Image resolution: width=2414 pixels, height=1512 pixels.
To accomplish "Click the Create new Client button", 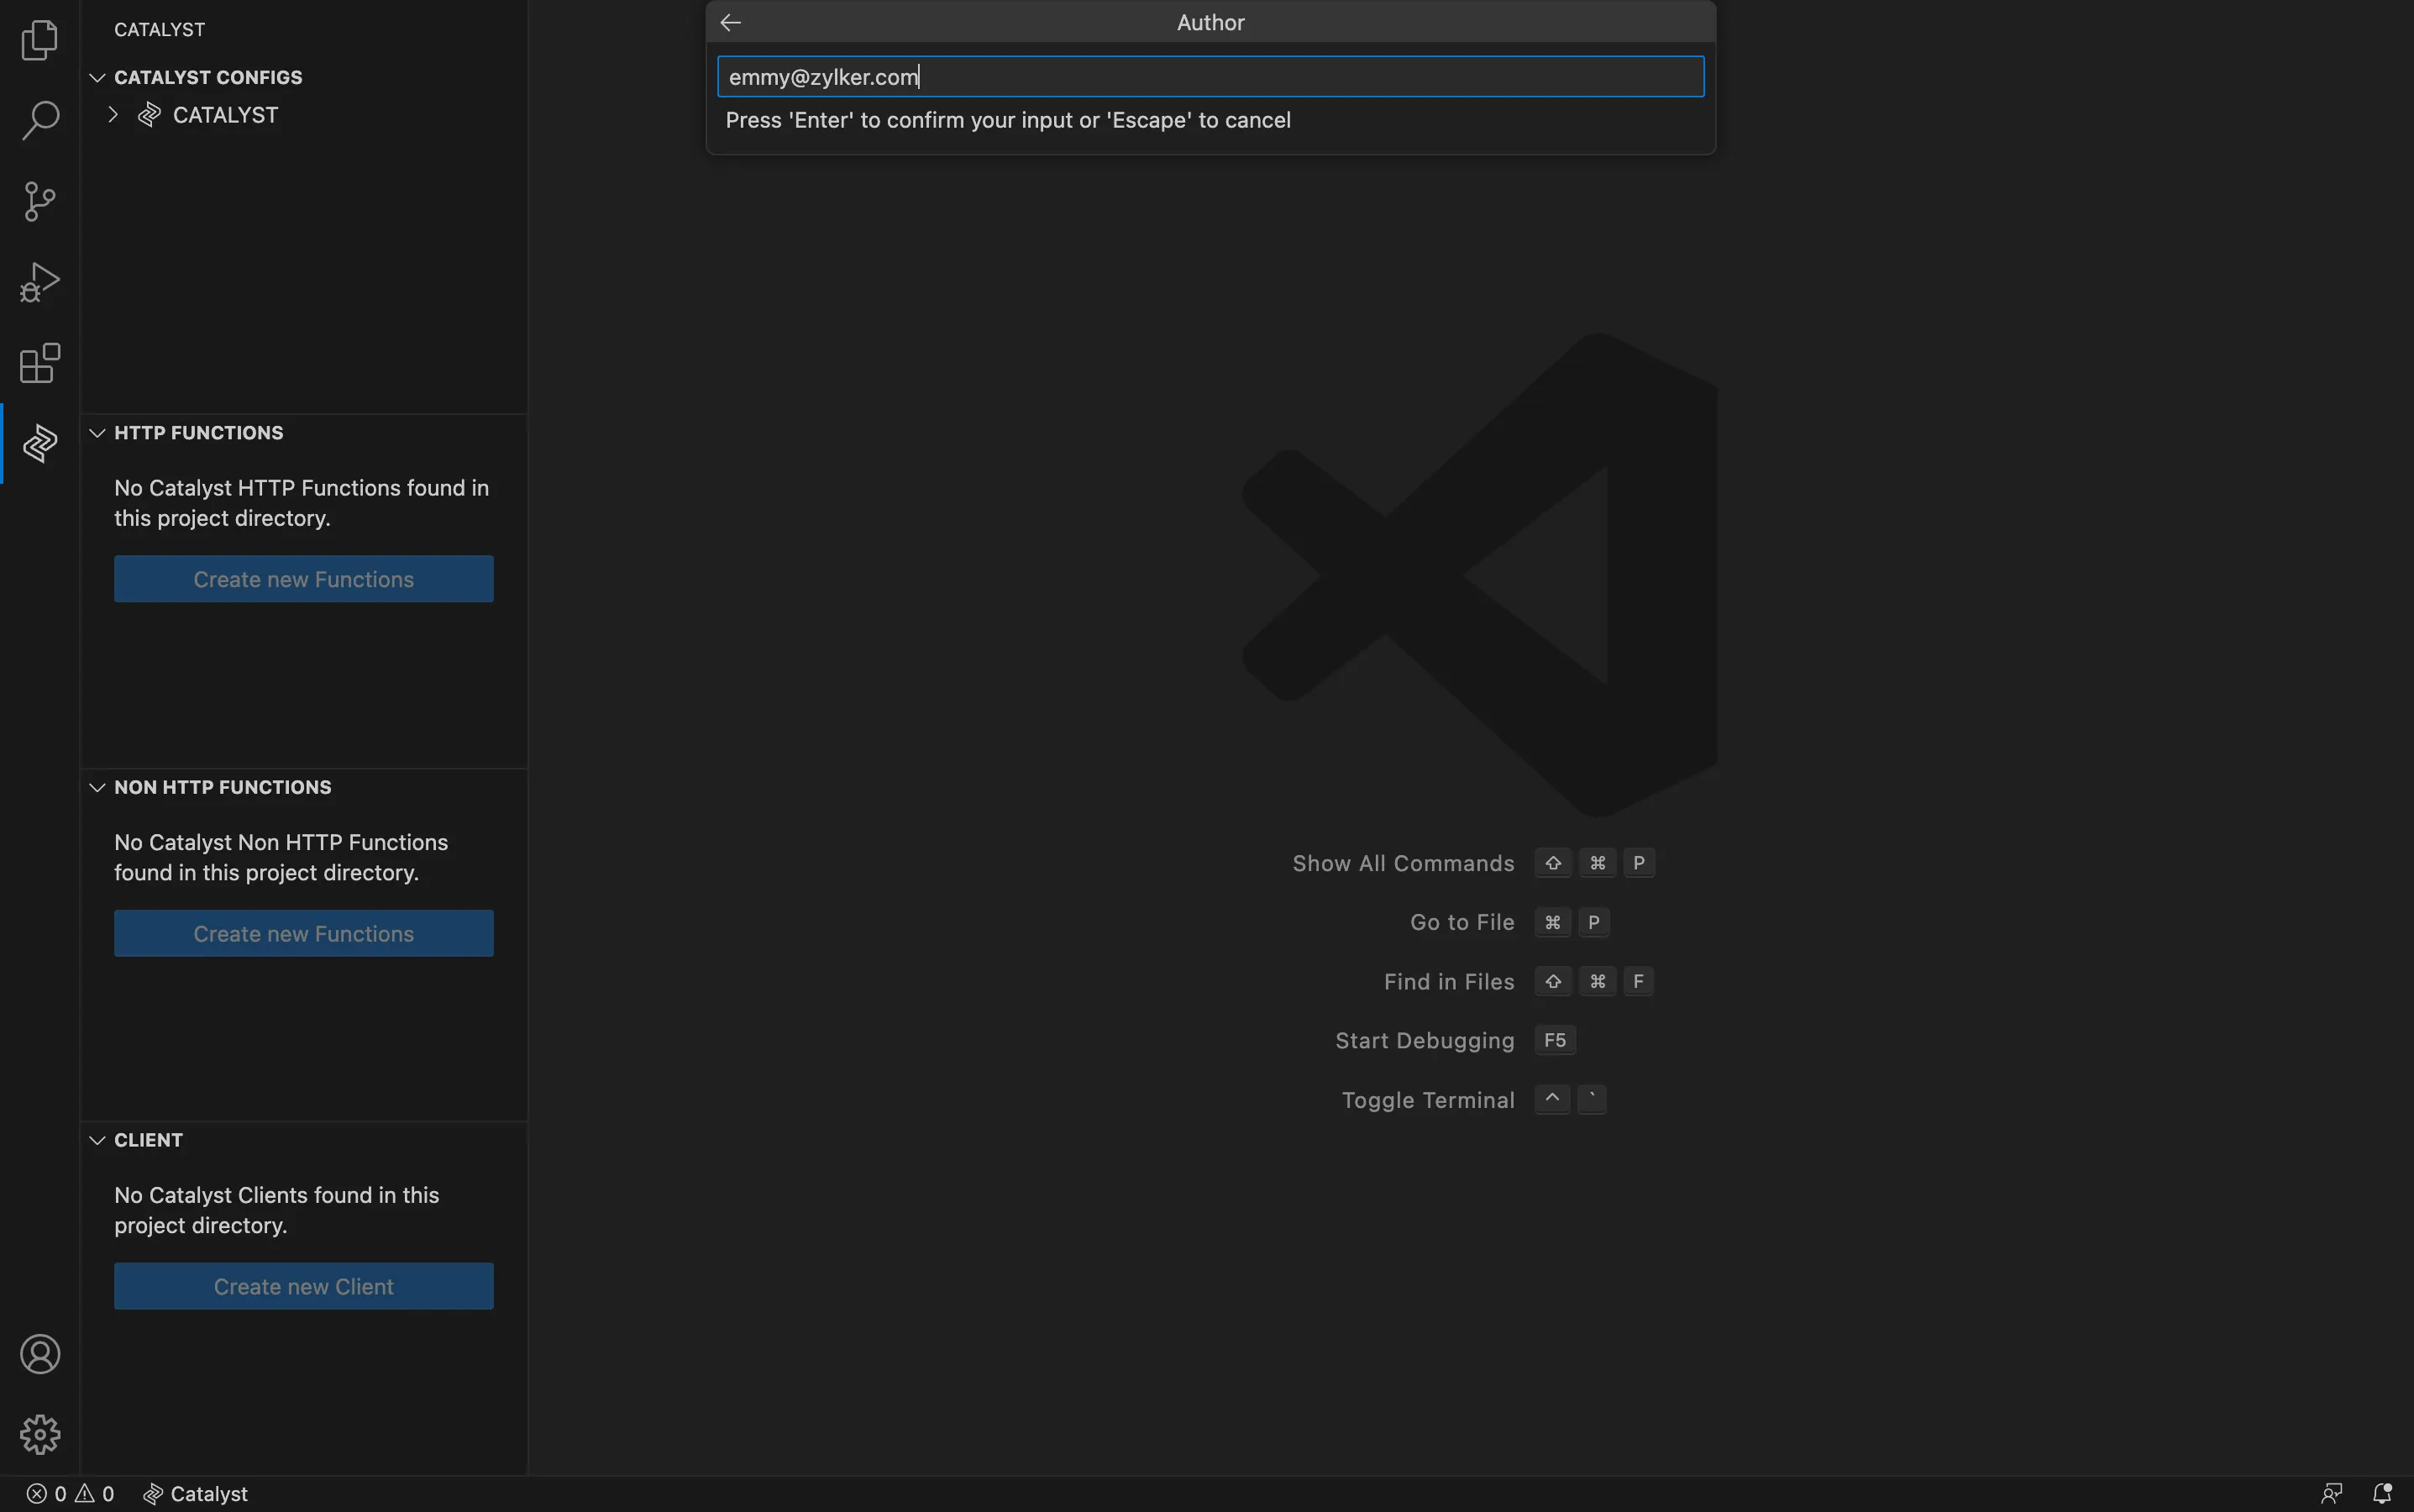I will (x=304, y=1286).
